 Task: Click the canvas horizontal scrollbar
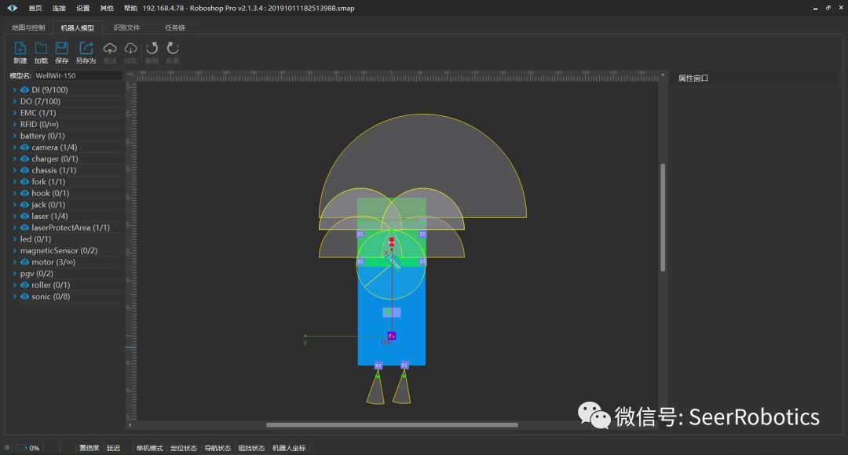(x=391, y=425)
